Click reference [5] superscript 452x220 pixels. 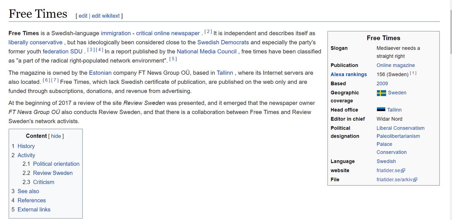pos(173,59)
